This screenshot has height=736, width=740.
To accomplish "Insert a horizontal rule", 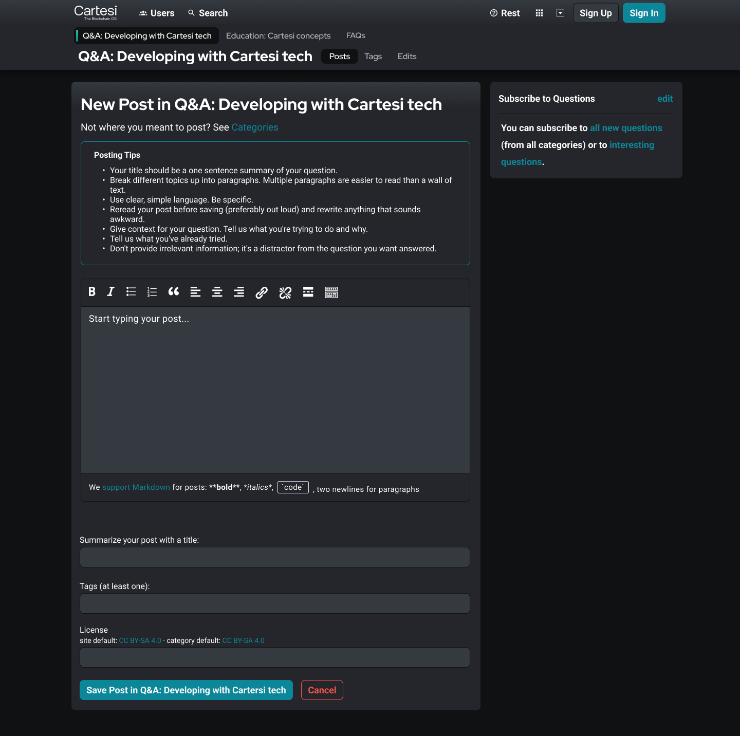I will click(308, 292).
